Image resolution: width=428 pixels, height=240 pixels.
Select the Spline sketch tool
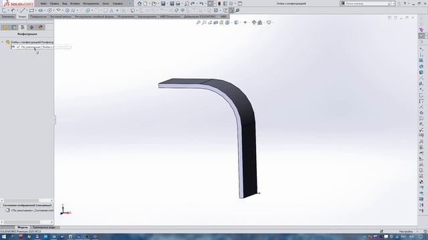click(x=73, y=11)
